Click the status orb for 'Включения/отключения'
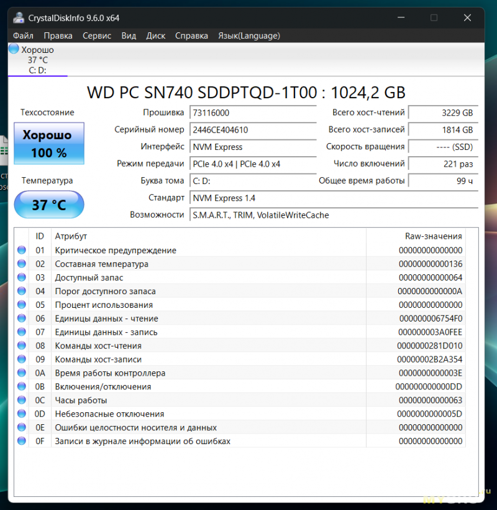The image size is (497, 510). click(x=22, y=386)
